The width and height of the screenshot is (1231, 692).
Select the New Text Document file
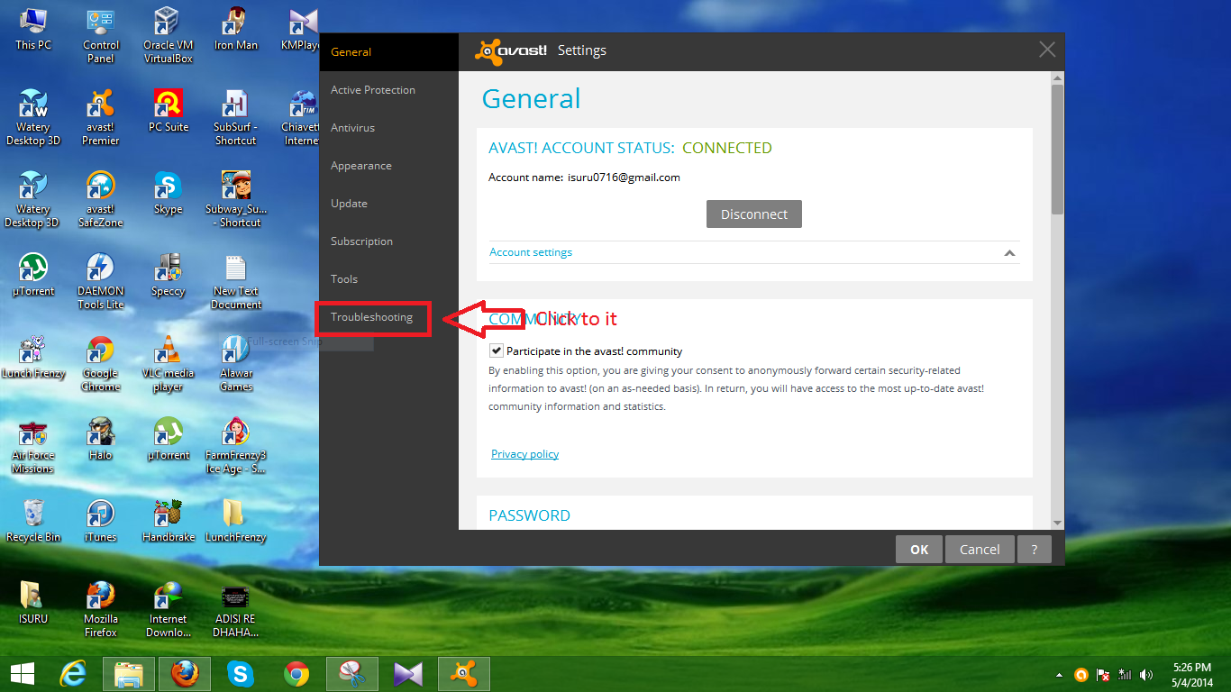coord(236,281)
